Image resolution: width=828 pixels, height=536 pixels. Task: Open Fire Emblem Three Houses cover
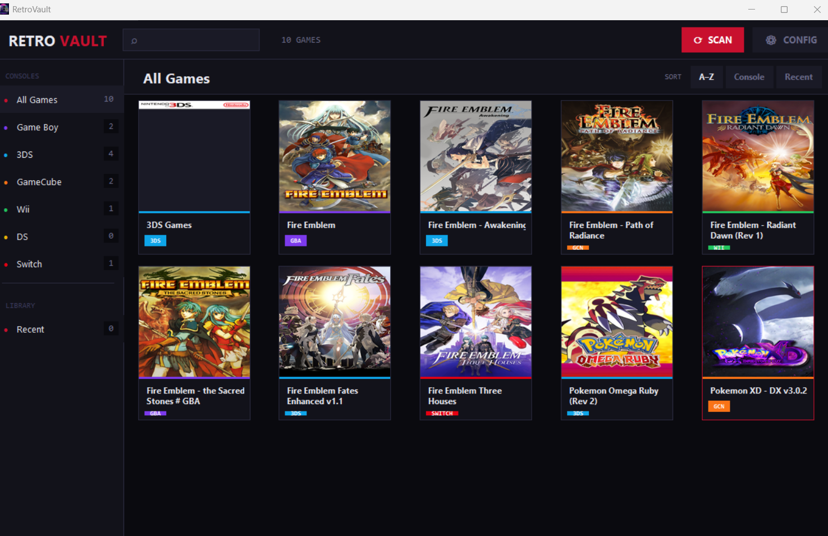coord(475,322)
